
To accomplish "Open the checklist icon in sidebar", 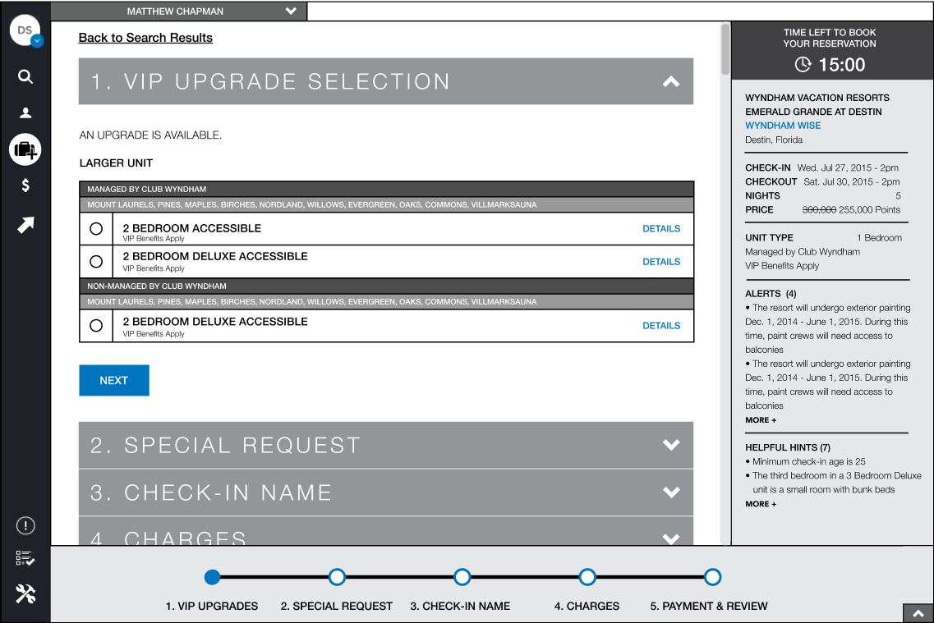I will click(25, 559).
